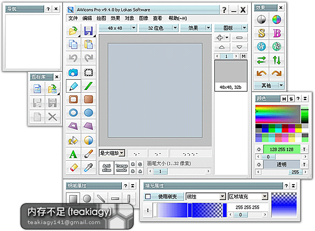This screenshot has width=315, height=231.
Task: Click the 透明 transparent color button
Action: 281,164
